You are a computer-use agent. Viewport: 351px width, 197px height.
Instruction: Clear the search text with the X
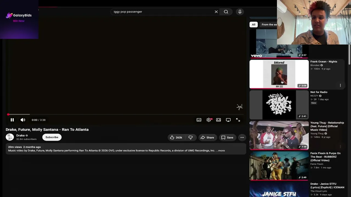click(x=216, y=12)
